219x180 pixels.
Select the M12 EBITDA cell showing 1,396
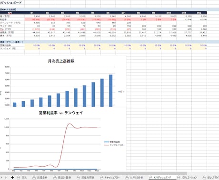tap(199, 29)
